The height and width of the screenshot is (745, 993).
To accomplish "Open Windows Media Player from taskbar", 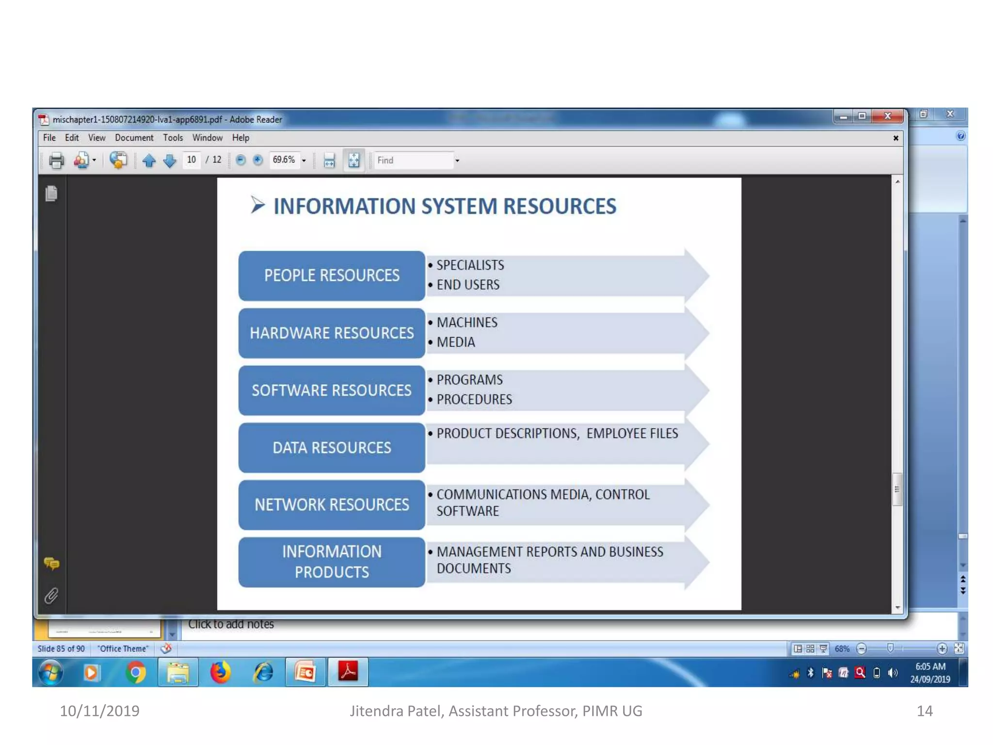I will click(x=91, y=673).
